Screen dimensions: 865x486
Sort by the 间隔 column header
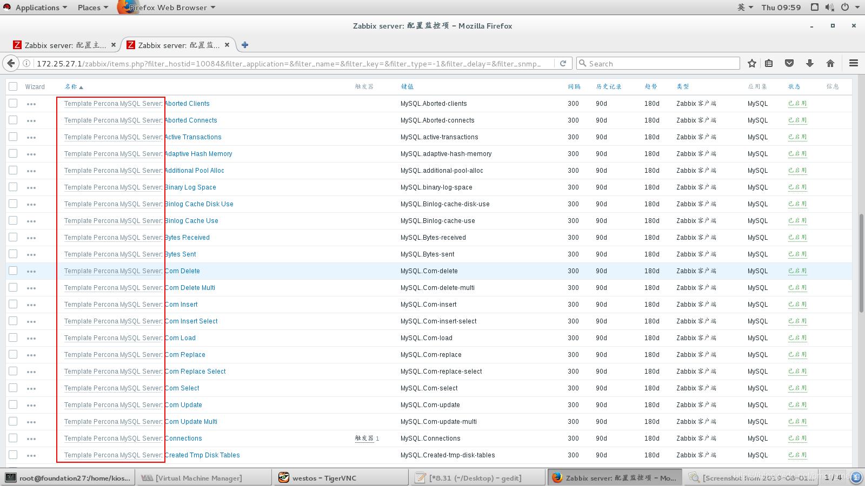574,86
